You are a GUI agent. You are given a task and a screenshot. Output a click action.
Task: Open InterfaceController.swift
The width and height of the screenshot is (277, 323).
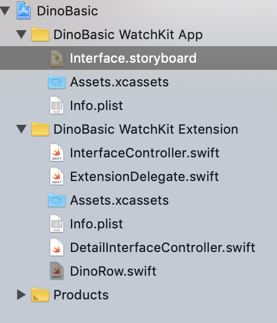[x=144, y=153]
